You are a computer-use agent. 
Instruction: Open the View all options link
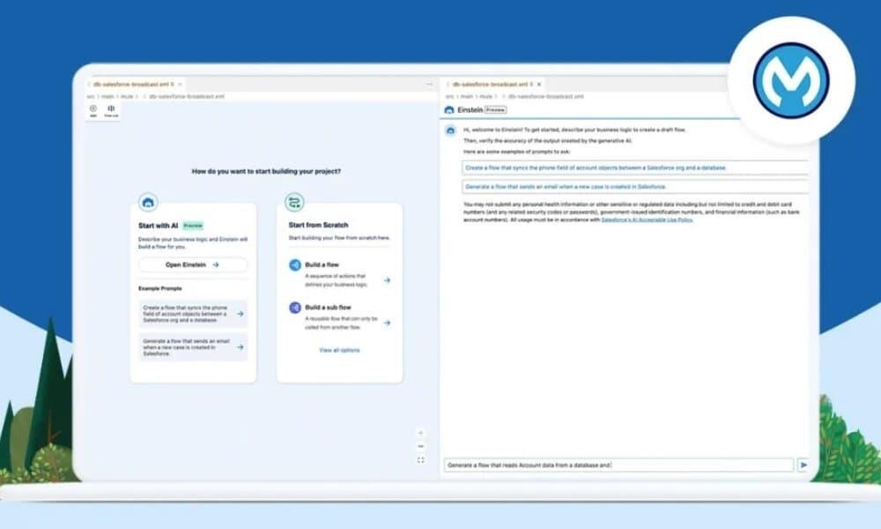339,350
